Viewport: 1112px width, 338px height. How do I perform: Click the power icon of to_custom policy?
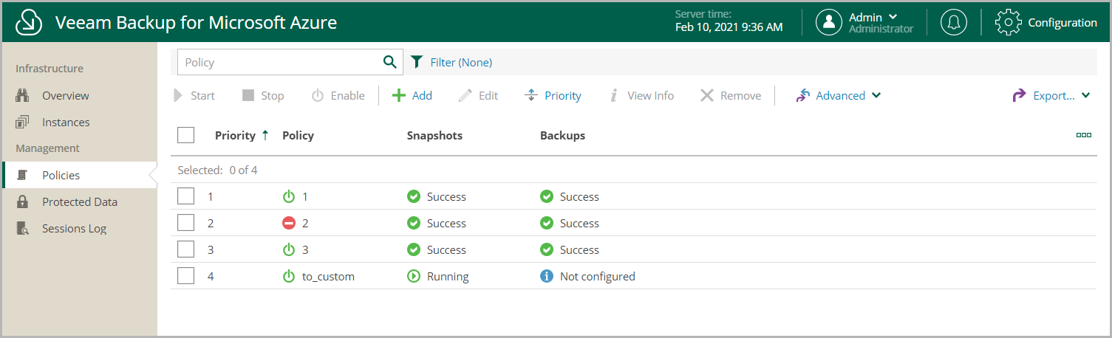pyautogui.click(x=289, y=276)
